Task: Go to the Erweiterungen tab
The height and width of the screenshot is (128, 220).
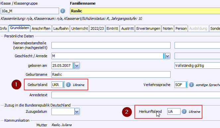Action: tap(148, 28)
